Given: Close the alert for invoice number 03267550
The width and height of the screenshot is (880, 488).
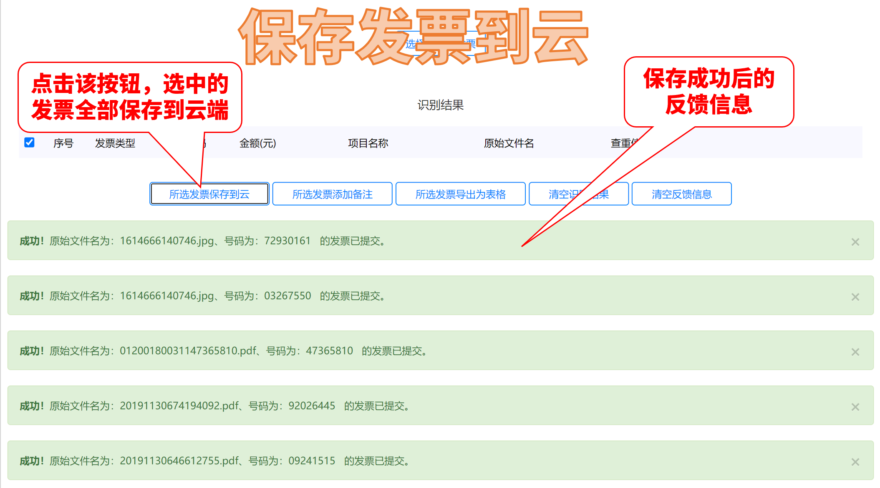Looking at the screenshot, I should tap(855, 297).
